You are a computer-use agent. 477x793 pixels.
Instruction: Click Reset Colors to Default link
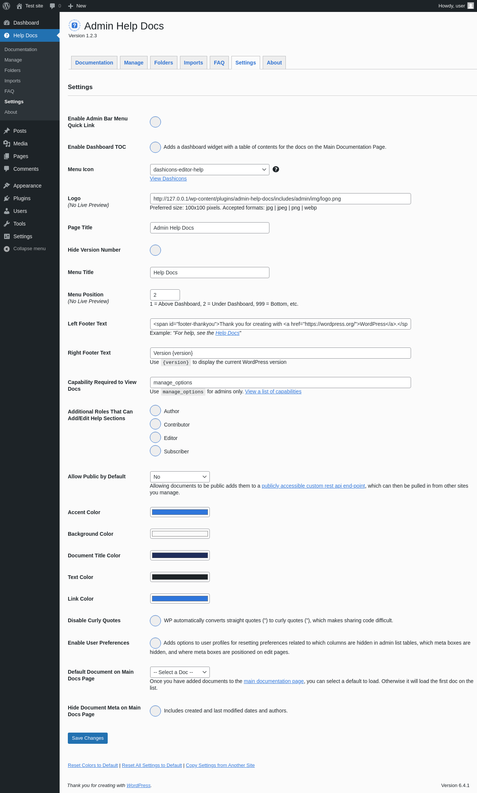coord(93,765)
